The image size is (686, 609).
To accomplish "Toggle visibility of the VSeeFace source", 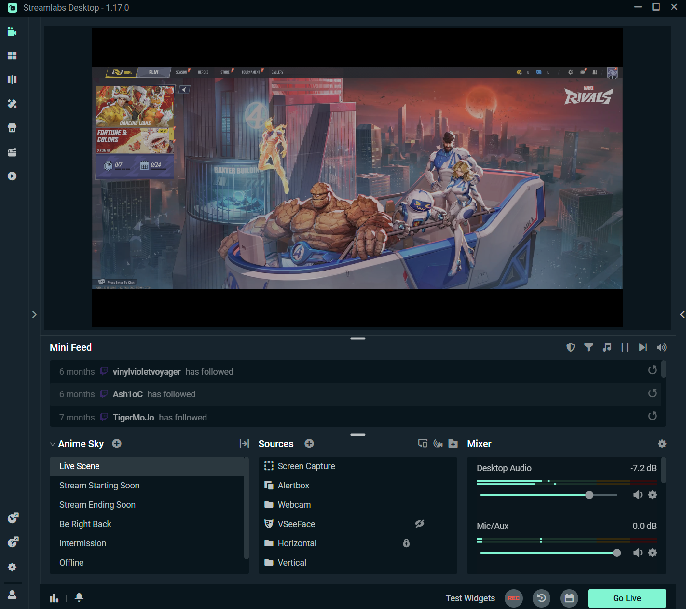I will tap(420, 524).
